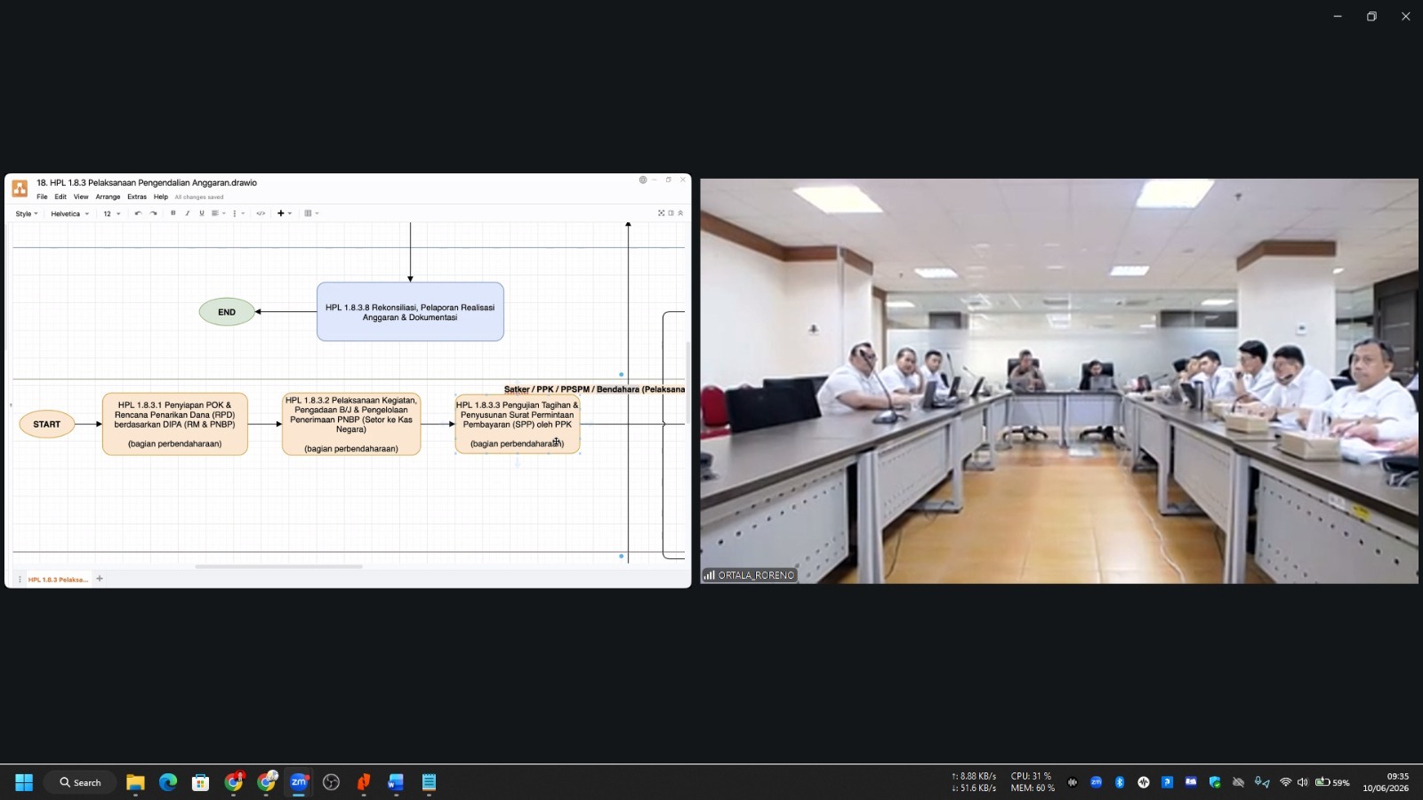
Task: Click the Bluetooth tray icon
Action: (1120, 782)
